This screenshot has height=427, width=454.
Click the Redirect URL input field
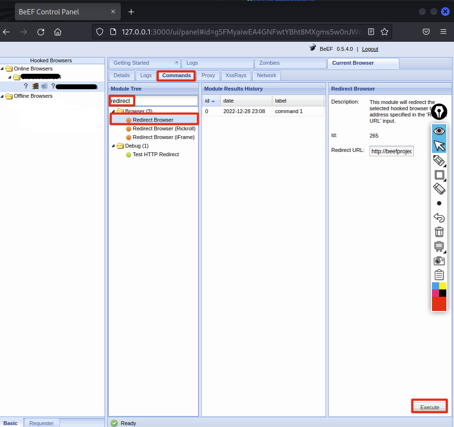coord(391,151)
